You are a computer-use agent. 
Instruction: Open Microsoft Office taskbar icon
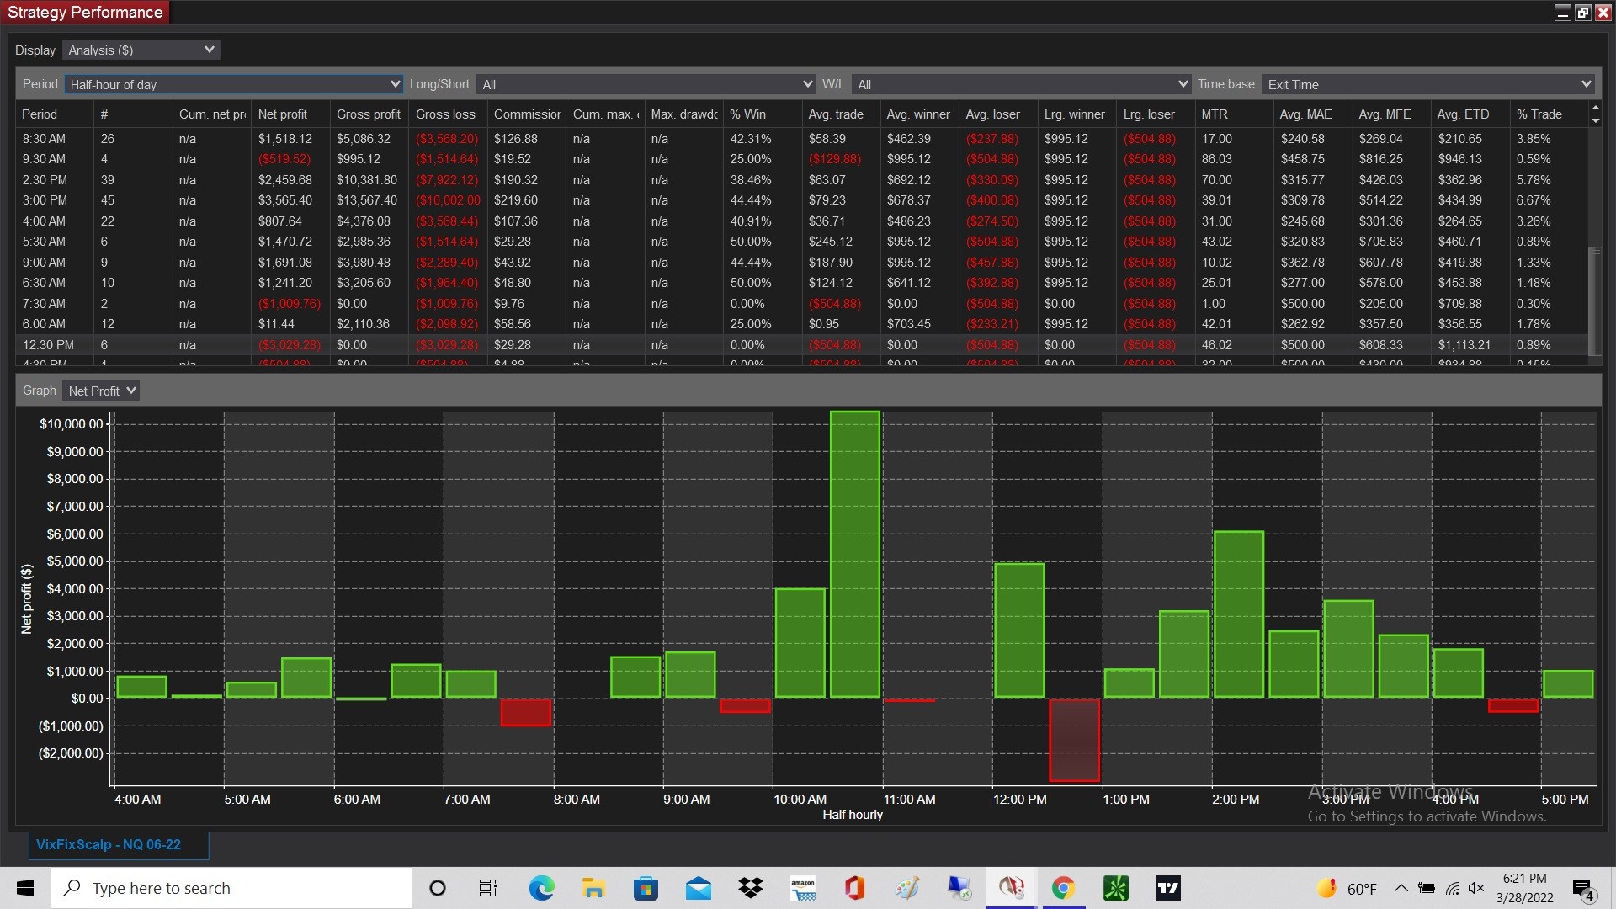[854, 888]
